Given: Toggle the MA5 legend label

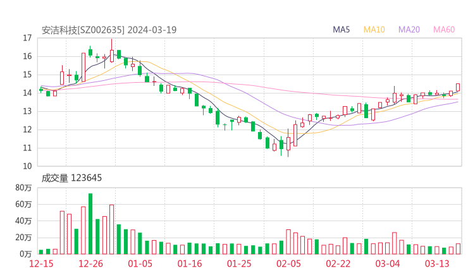Looking at the screenshot, I should [x=341, y=30].
